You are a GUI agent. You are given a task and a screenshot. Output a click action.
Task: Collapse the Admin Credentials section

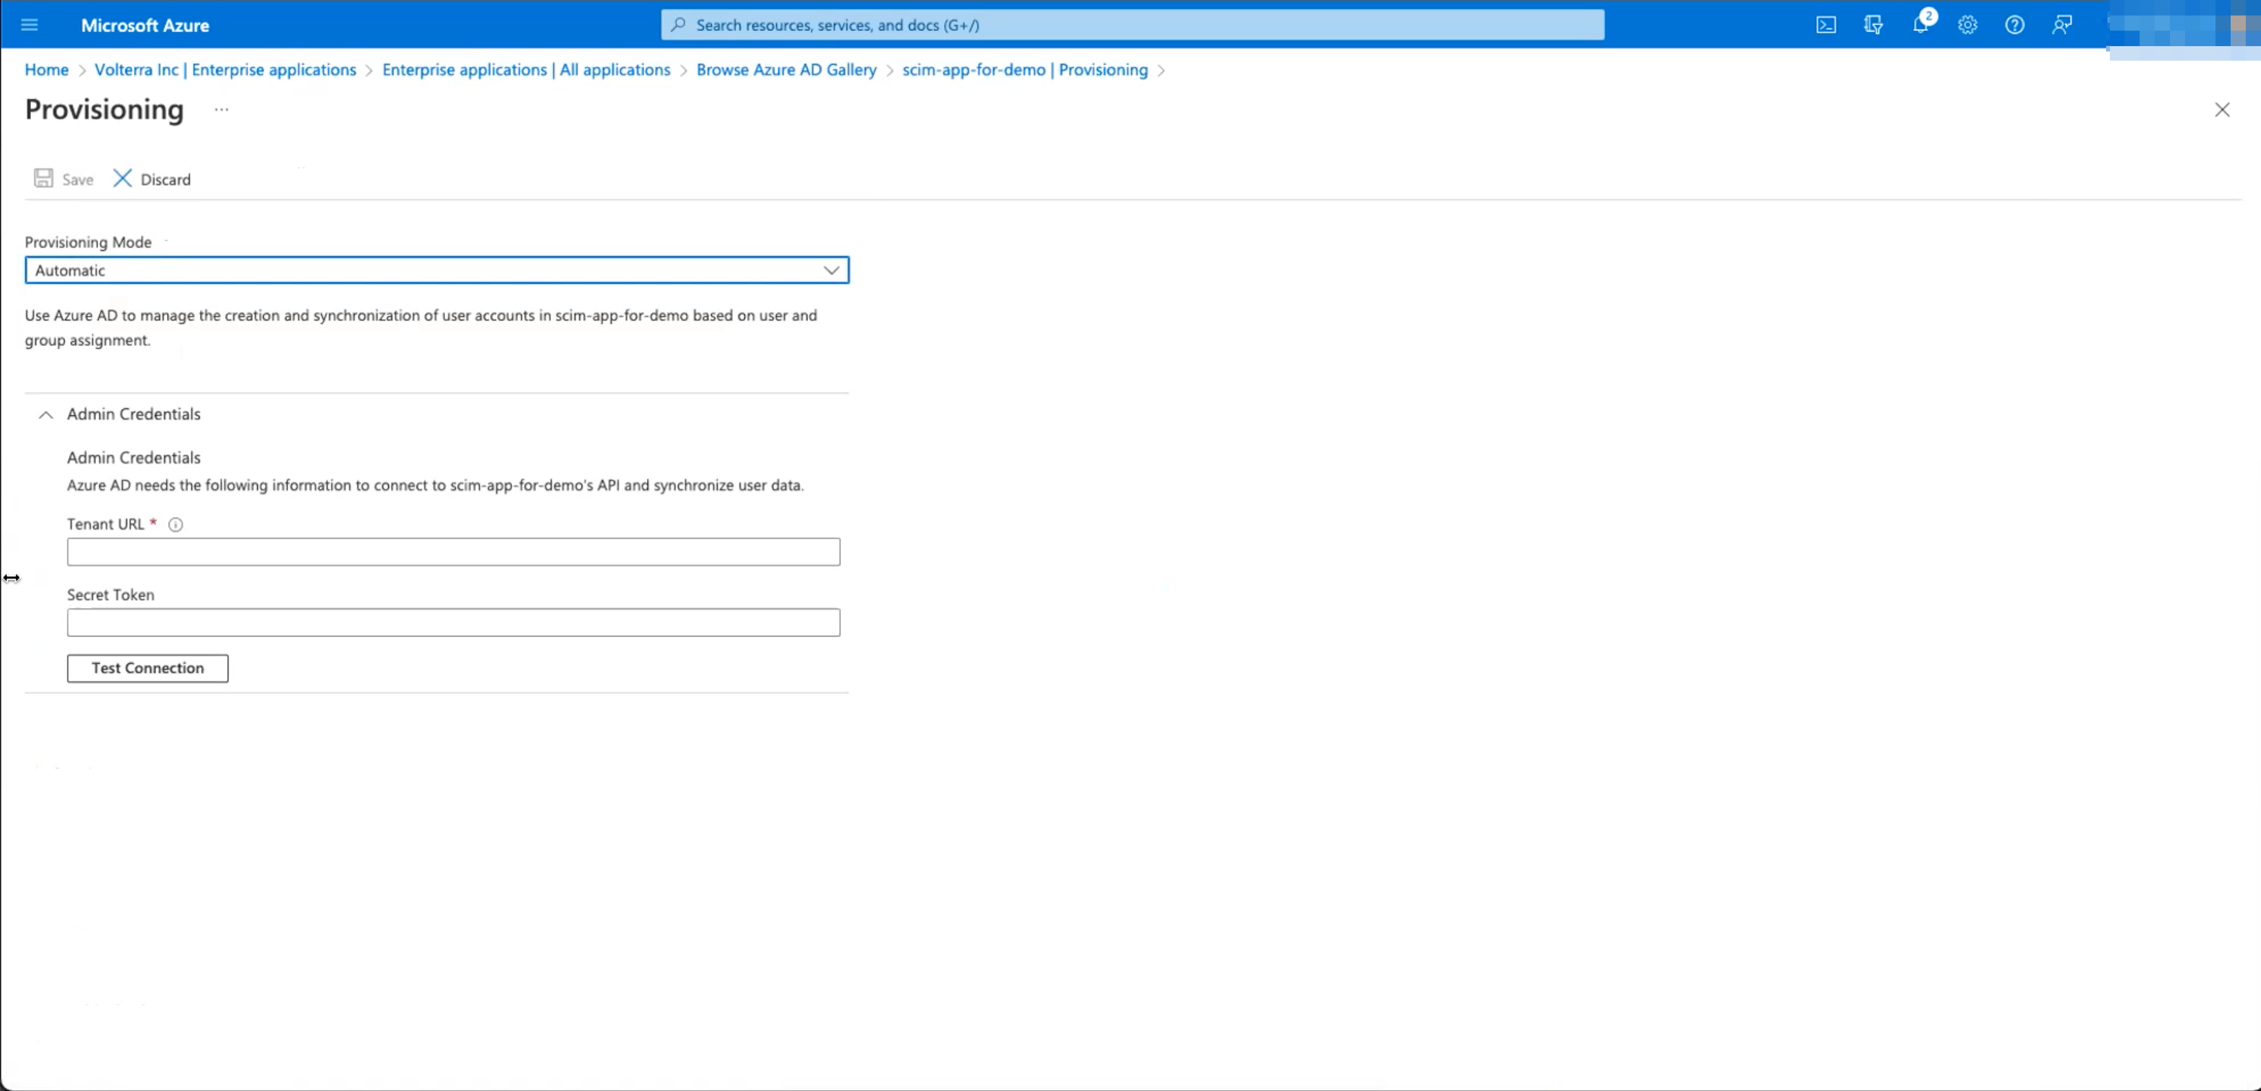[x=46, y=414]
